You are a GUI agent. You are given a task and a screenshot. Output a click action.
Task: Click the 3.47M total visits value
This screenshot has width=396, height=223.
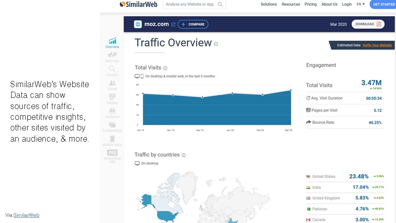[x=371, y=83]
